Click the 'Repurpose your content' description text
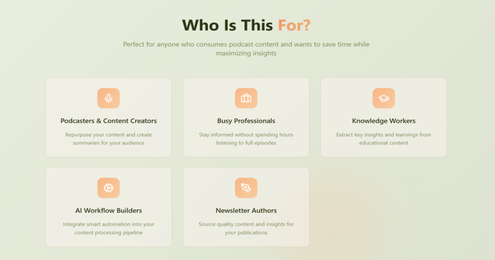 pos(109,139)
